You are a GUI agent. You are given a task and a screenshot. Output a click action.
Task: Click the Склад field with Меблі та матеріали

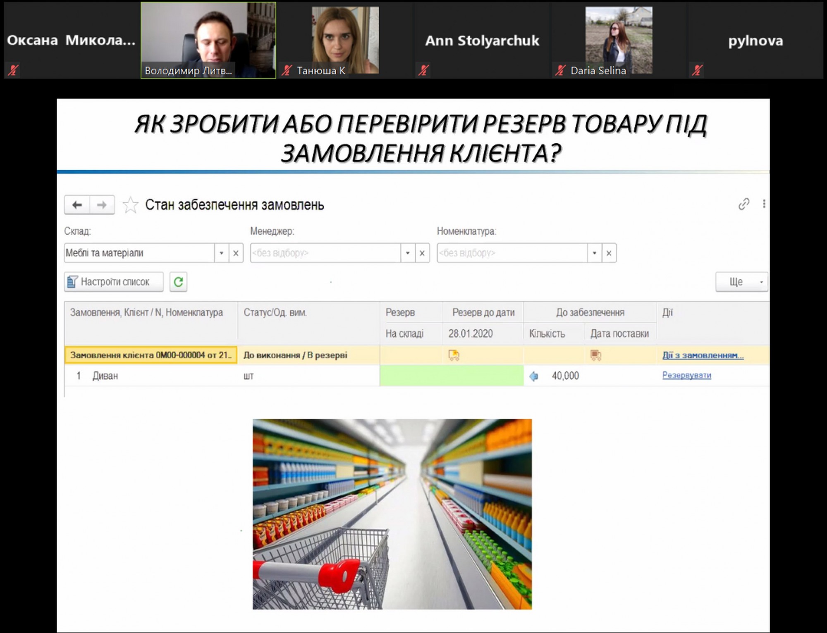139,253
